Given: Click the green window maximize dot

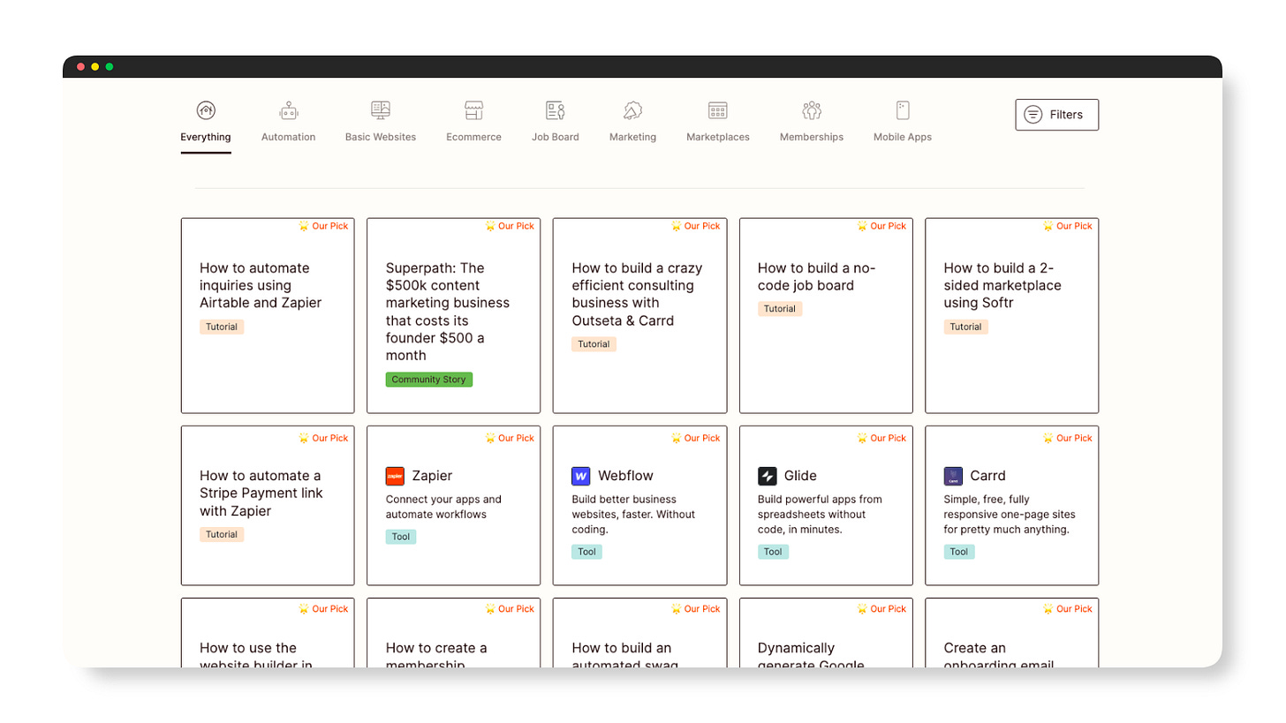Looking at the screenshot, I should click(x=110, y=67).
